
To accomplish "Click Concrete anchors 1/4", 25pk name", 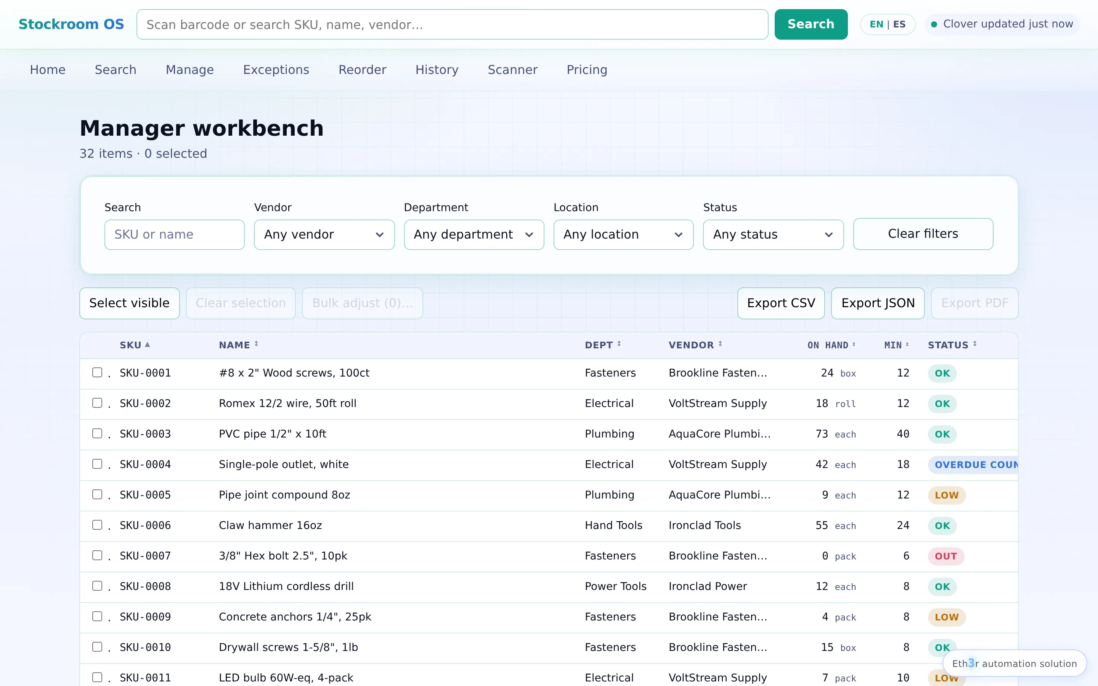I will [295, 617].
